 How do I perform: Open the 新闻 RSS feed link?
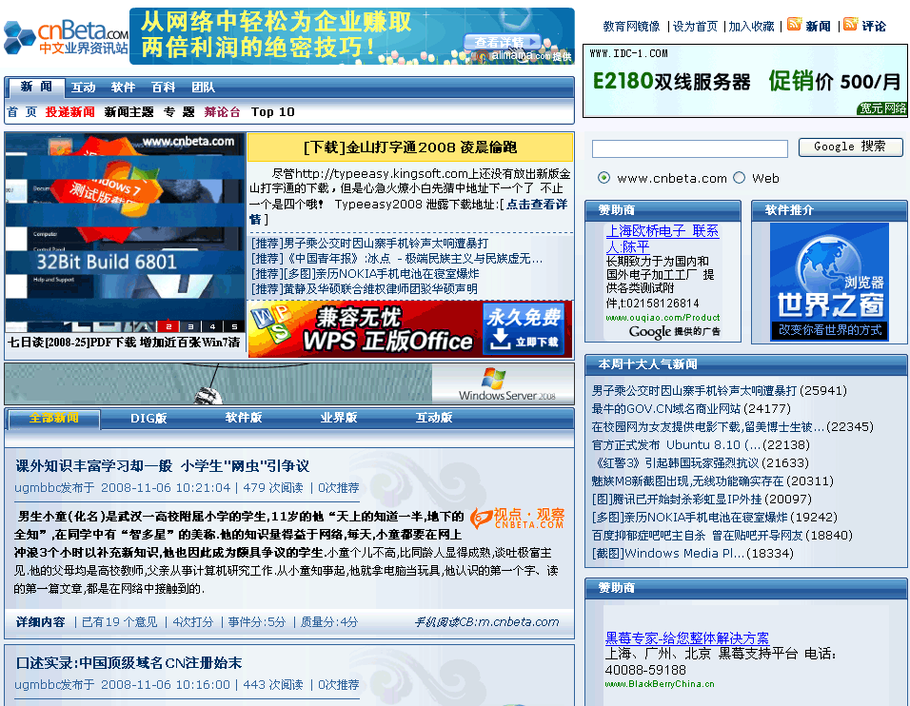coord(819,26)
